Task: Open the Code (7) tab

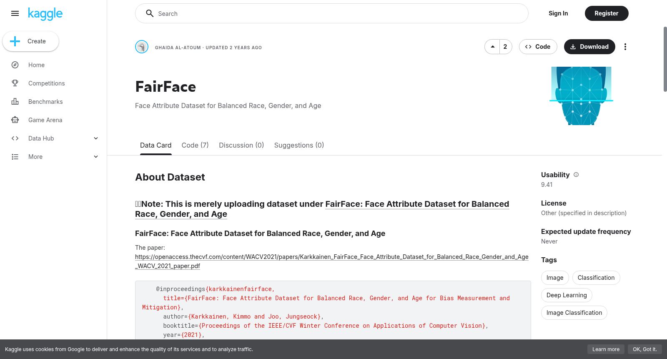Action: click(195, 145)
